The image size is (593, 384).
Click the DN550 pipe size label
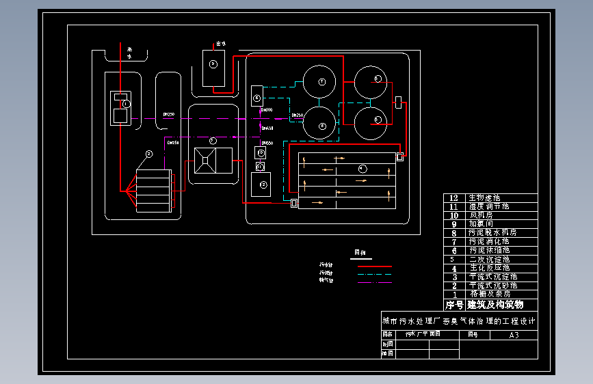(x=267, y=143)
